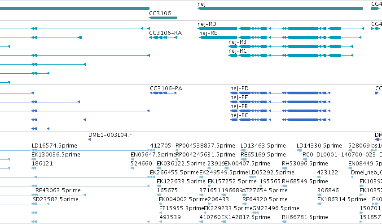This screenshot has width=382, height=224.
Task: Click the EK249549.5prime EST label
Action: tap(224, 173)
